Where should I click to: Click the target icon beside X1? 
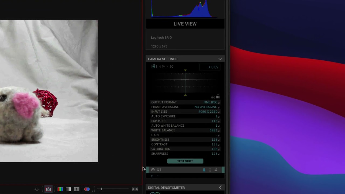click(x=153, y=170)
